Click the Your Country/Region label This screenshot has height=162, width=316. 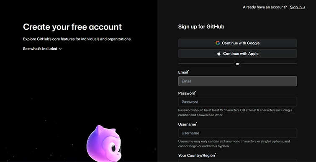[x=197, y=155]
